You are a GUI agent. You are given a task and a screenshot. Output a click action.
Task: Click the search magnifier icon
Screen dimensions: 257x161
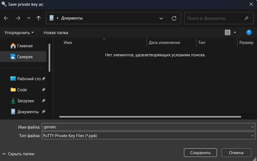[x=246, y=18]
